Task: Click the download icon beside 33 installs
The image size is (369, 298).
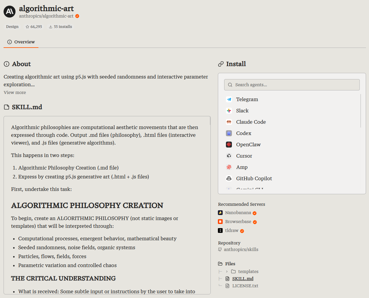Action: tap(51, 27)
